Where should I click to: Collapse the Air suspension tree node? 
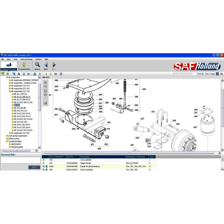(x=7, y=77)
